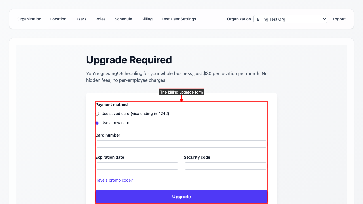363x204 pixels.
Task: Click the Upgrade Required heading
Action: click(x=129, y=60)
